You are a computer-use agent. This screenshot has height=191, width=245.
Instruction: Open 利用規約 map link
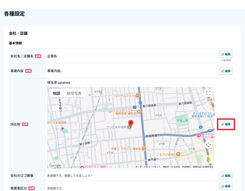pyautogui.click(x=186, y=167)
